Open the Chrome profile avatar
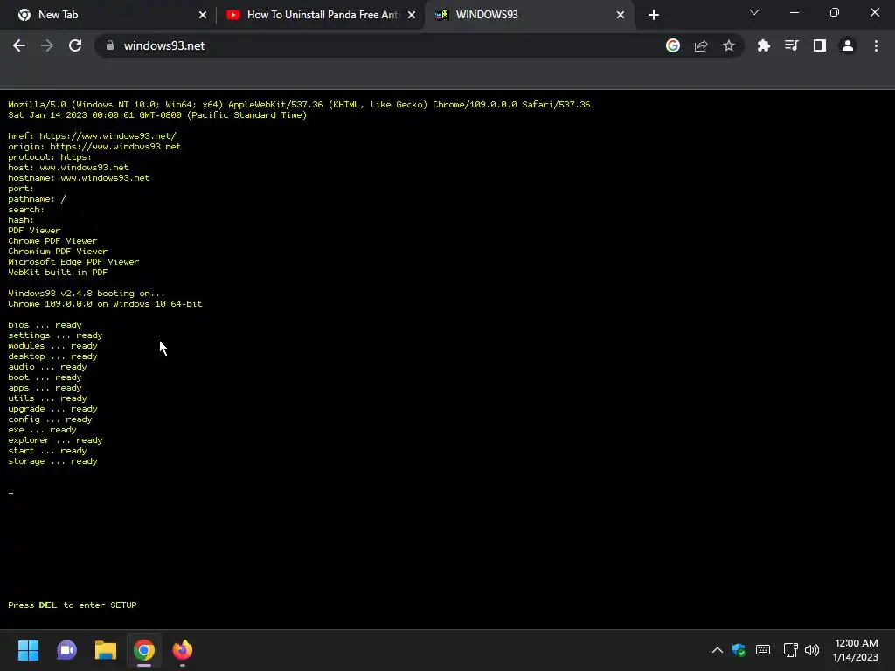 848,45
